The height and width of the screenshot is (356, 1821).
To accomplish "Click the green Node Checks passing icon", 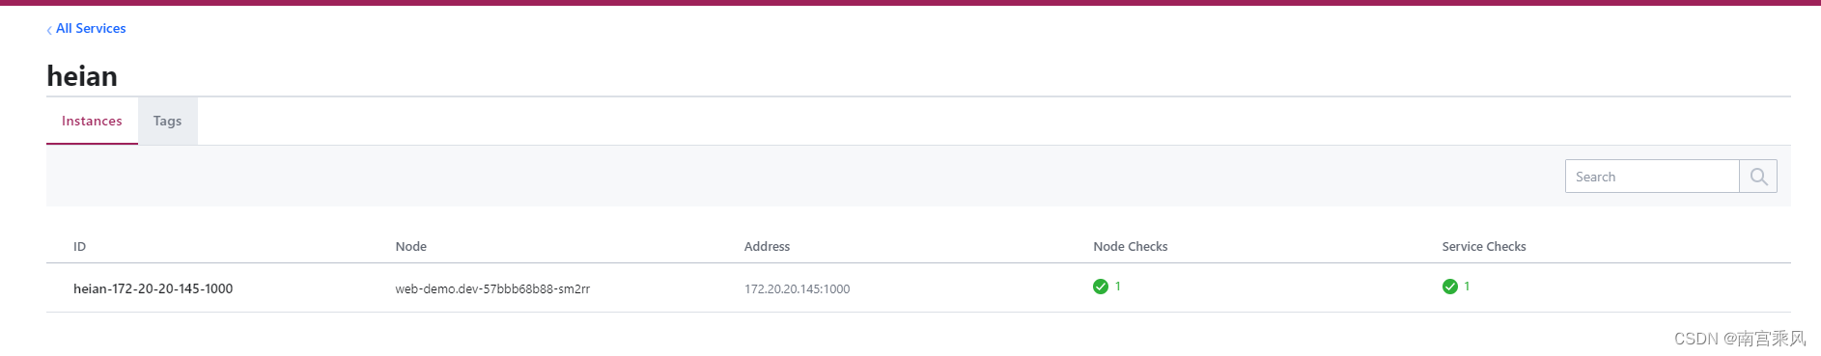I will tap(1101, 287).
